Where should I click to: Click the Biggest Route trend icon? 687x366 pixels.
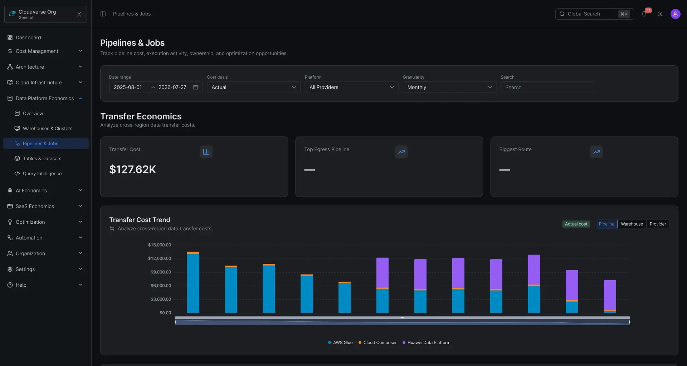(x=596, y=152)
